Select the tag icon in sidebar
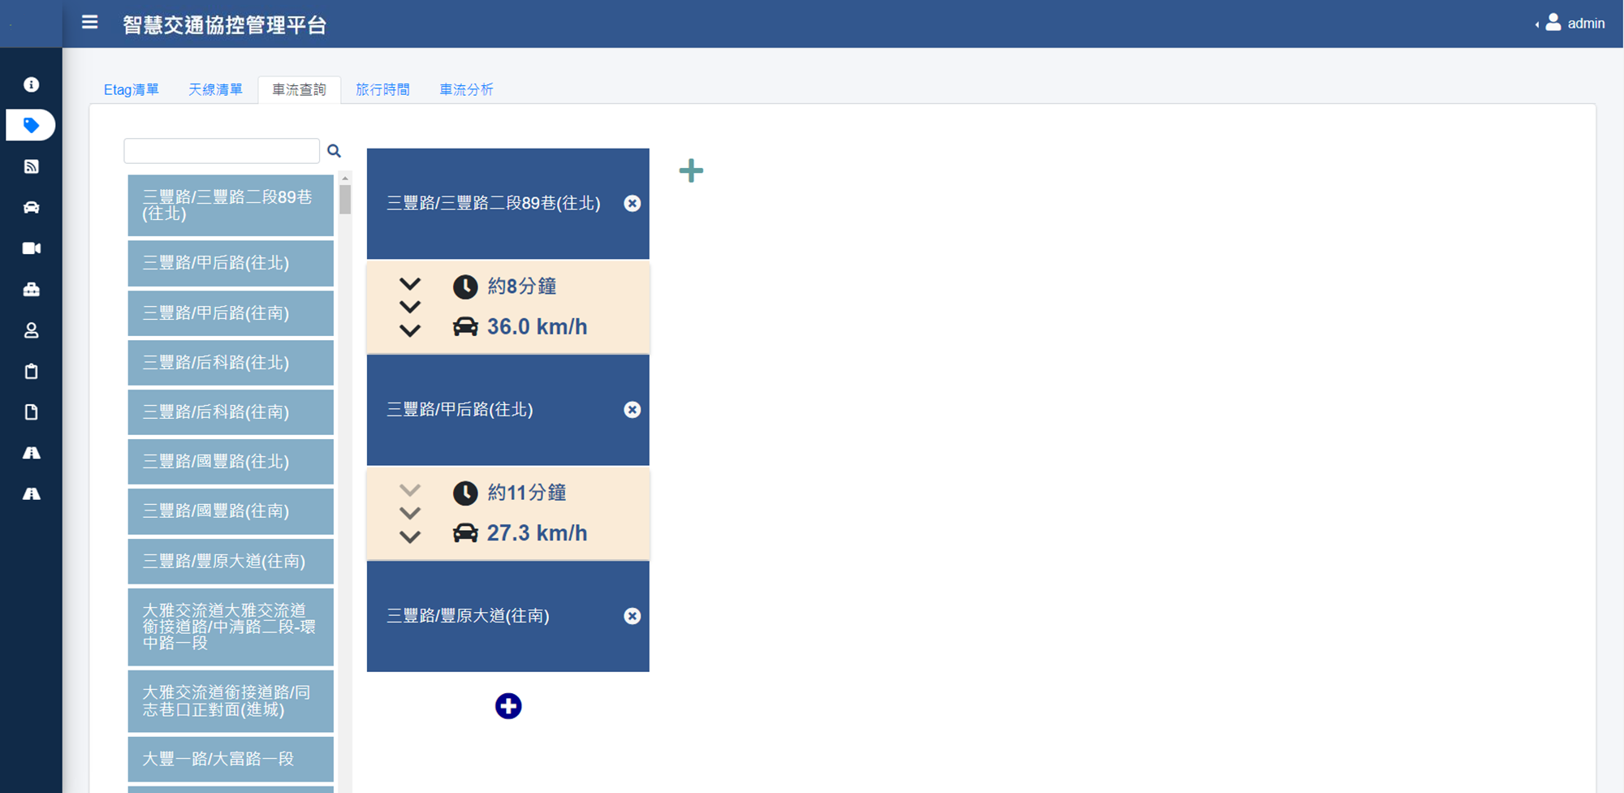This screenshot has width=1624, height=793. pyautogui.click(x=31, y=125)
